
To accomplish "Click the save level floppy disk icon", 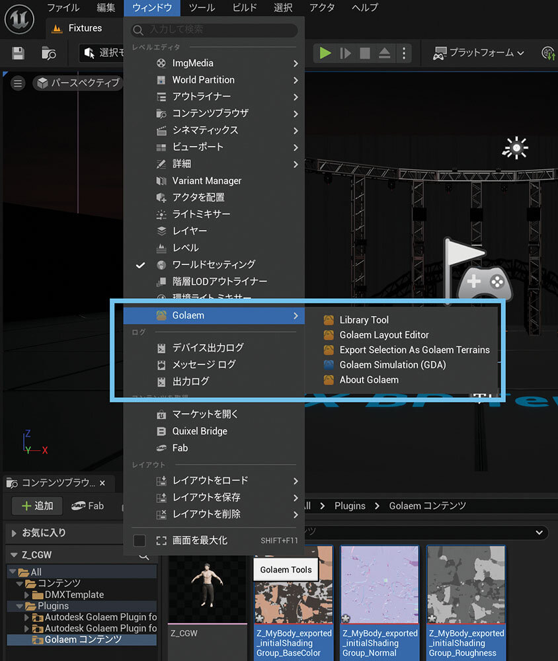I will pyautogui.click(x=18, y=53).
